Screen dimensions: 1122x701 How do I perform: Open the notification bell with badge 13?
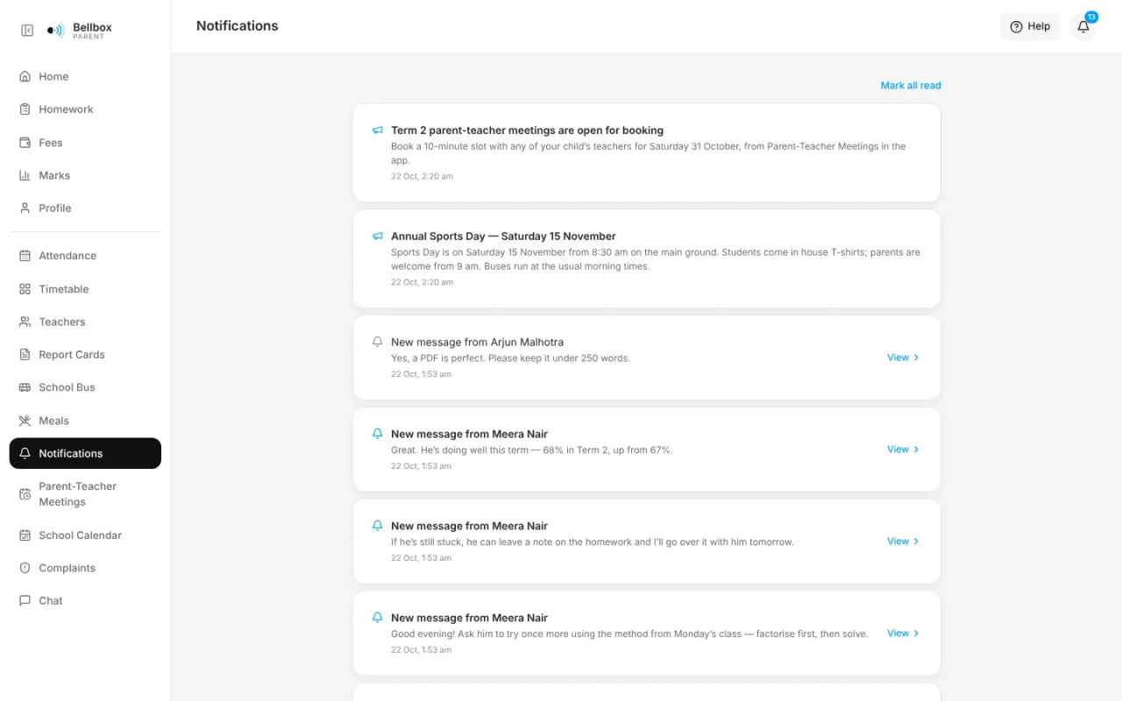click(1083, 26)
